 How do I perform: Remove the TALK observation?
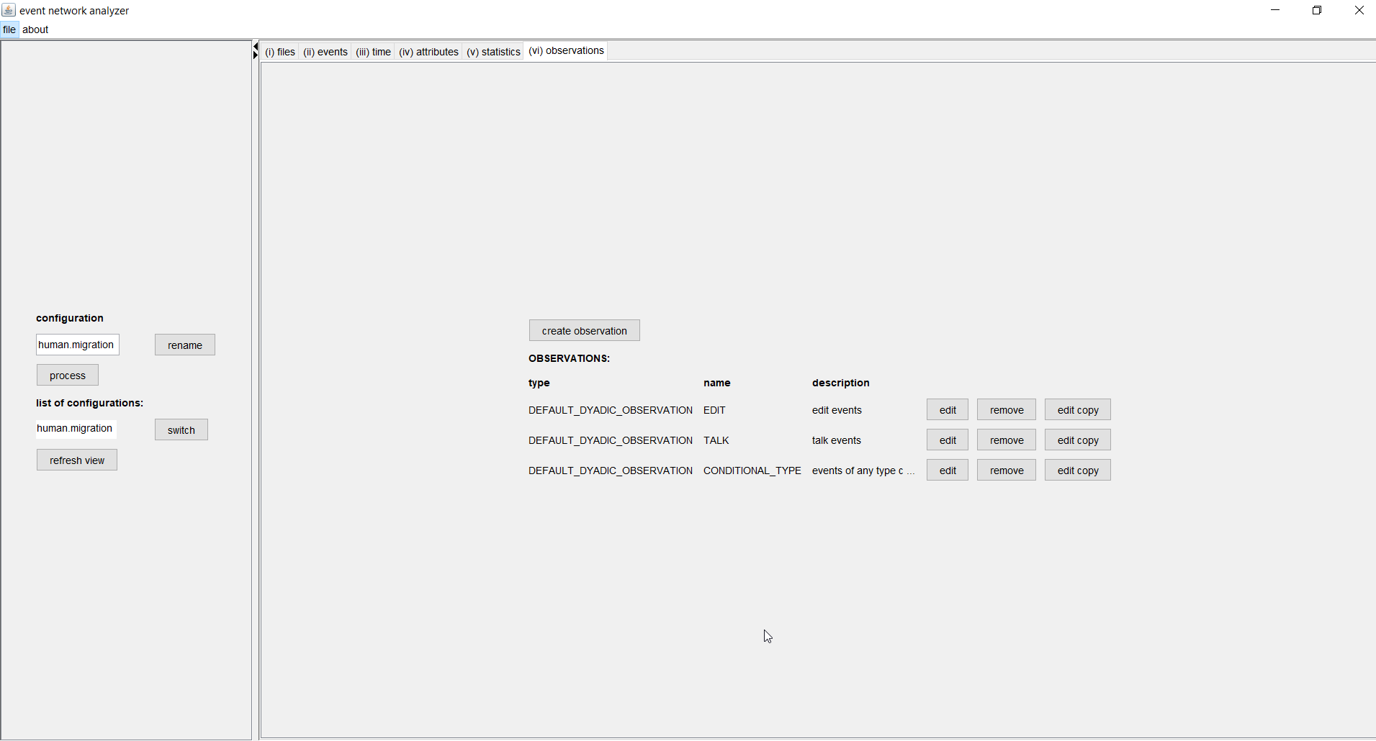coord(1006,440)
